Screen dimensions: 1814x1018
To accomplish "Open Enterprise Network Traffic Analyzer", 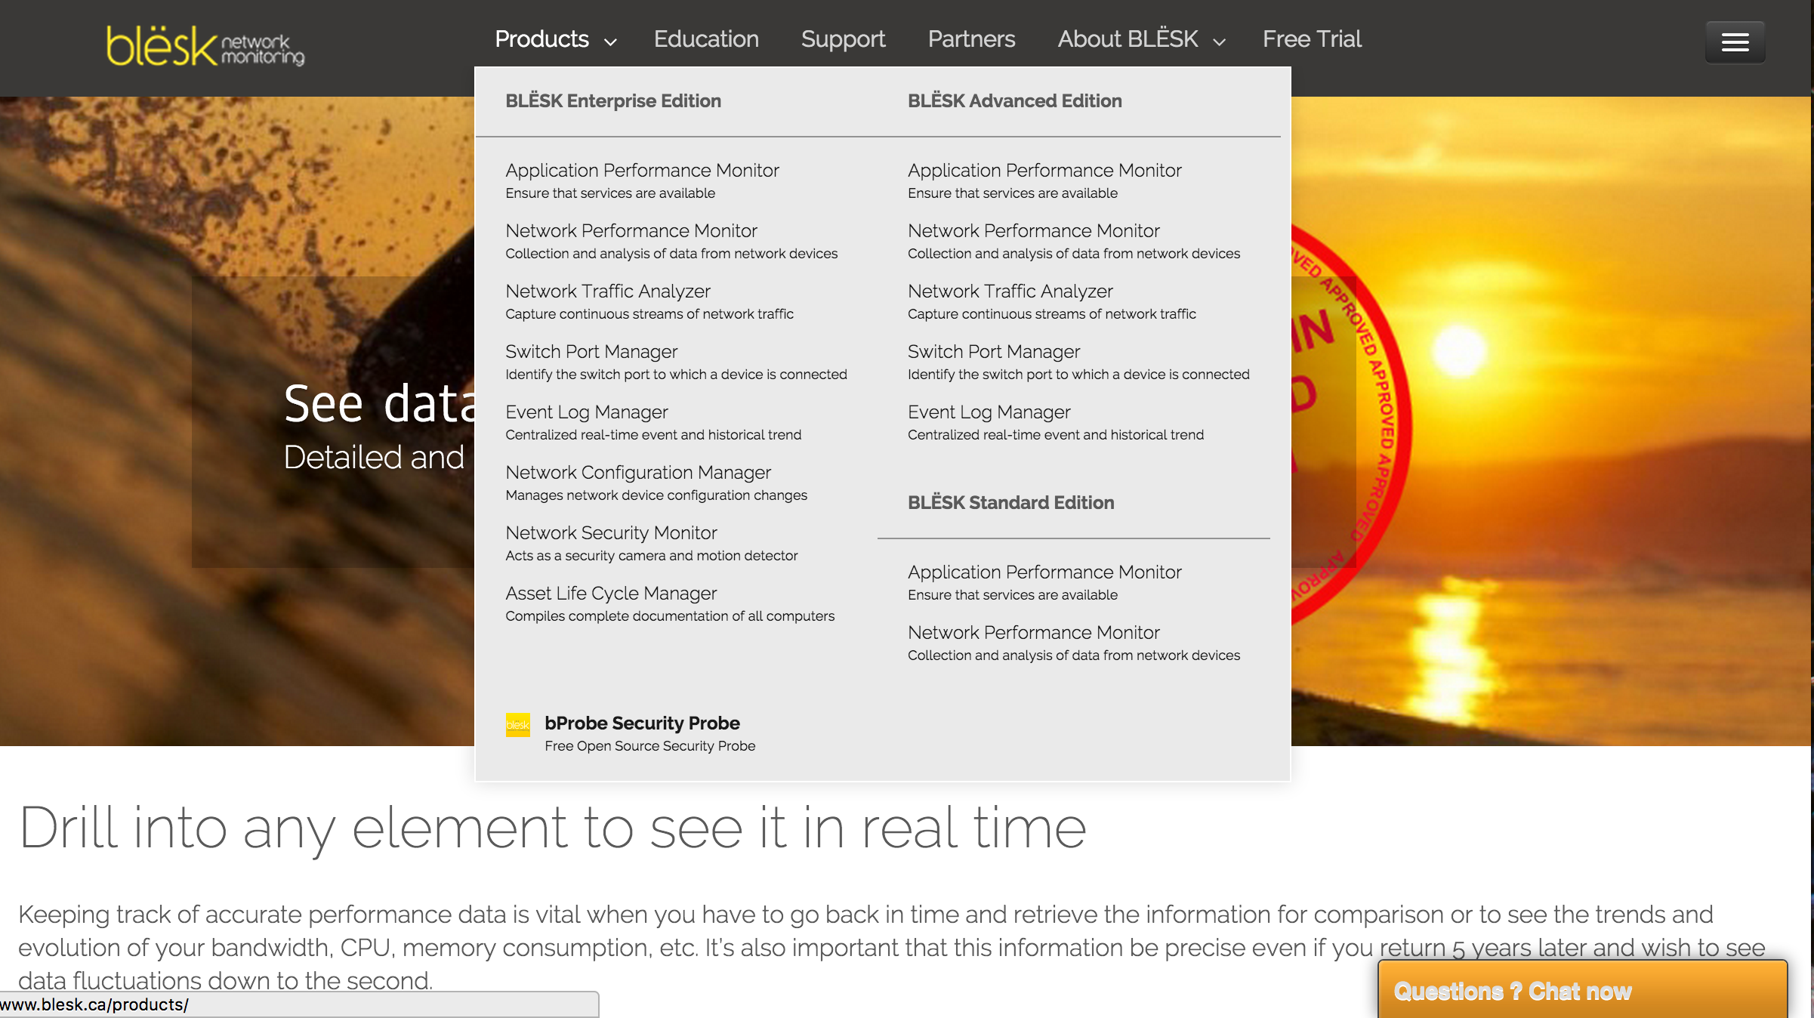I will click(x=608, y=292).
